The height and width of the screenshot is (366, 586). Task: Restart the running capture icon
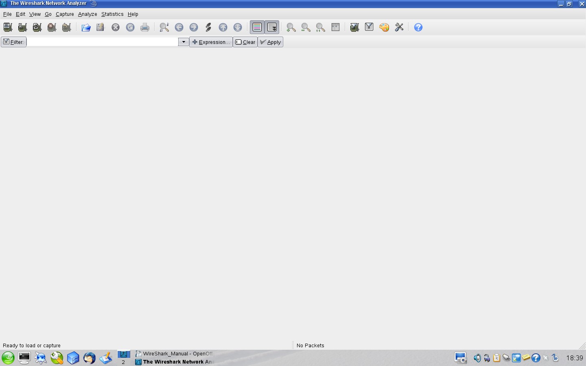coord(66,27)
